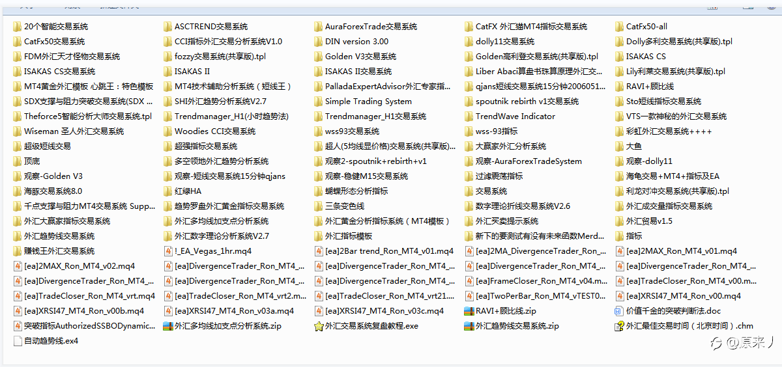The height and width of the screenshot is (367, 782).
Task: Click the folder icon of 海豚交易系统8.0
Action: tap(18, 191)
